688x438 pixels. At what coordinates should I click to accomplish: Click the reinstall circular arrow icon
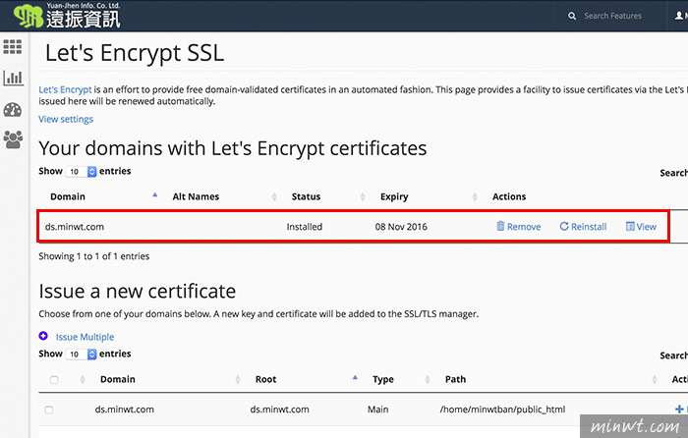click(564, 226)
